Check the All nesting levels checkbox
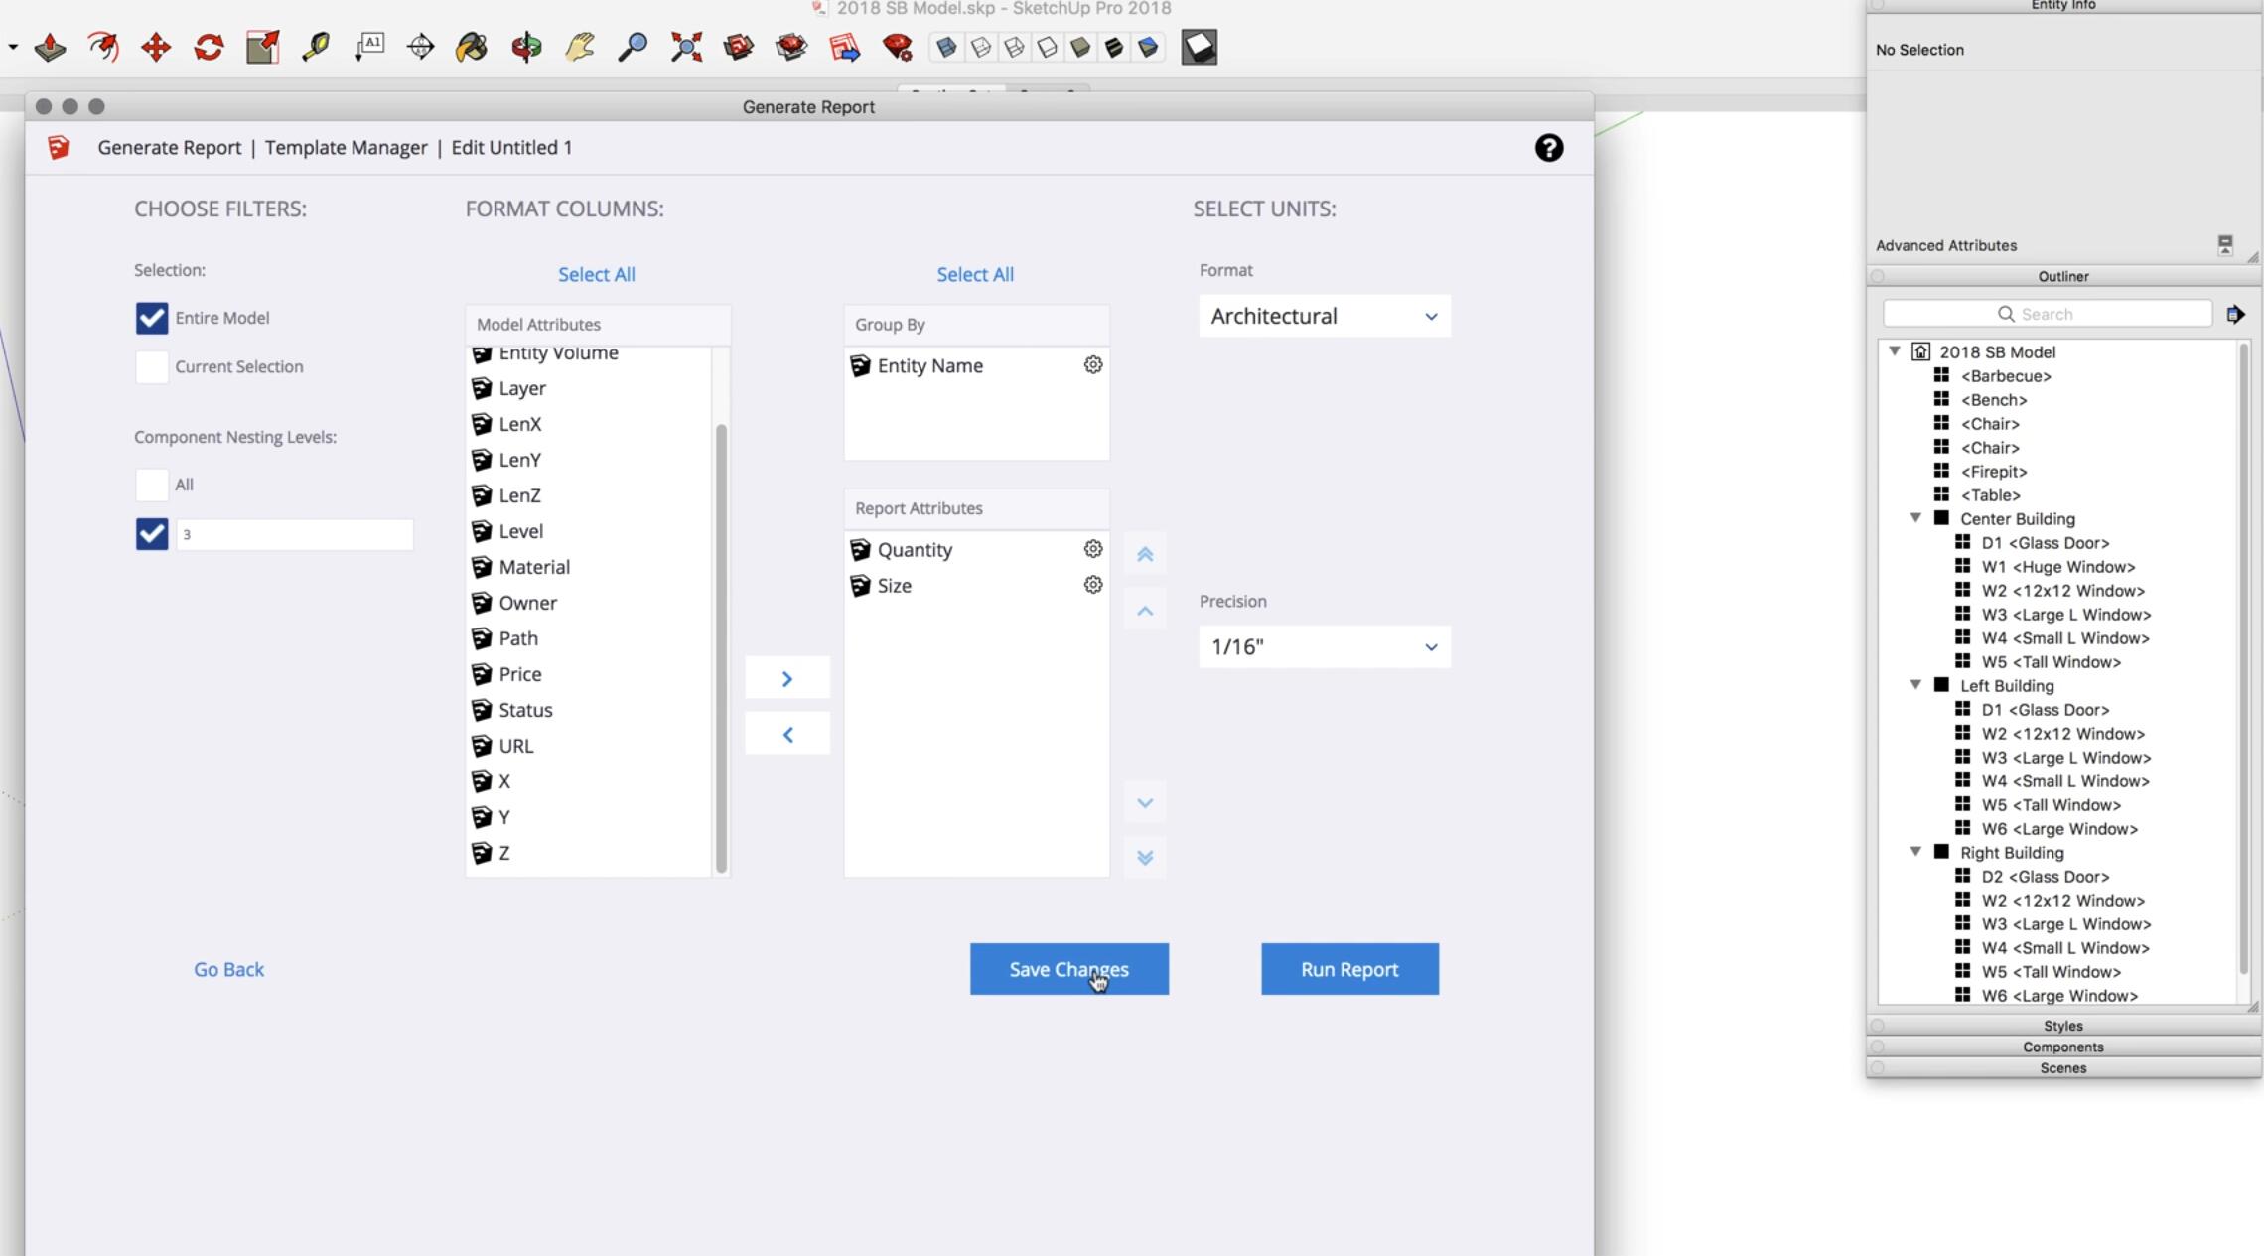The image size is (2264, 1256). [x=152, y=485]
